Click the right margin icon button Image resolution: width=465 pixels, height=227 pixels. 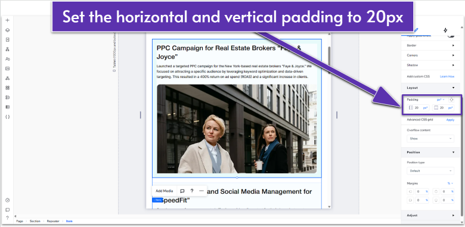tap(410, 200)
